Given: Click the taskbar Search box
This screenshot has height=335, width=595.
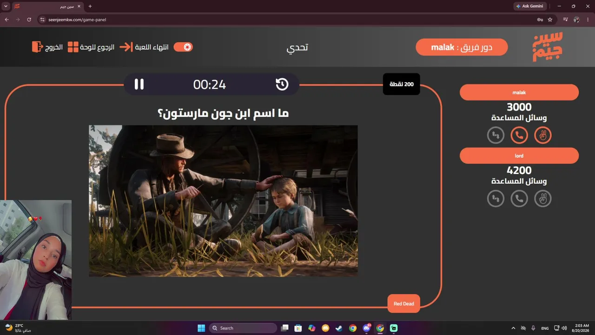Looking at the screenshot, I should point(243,328).
